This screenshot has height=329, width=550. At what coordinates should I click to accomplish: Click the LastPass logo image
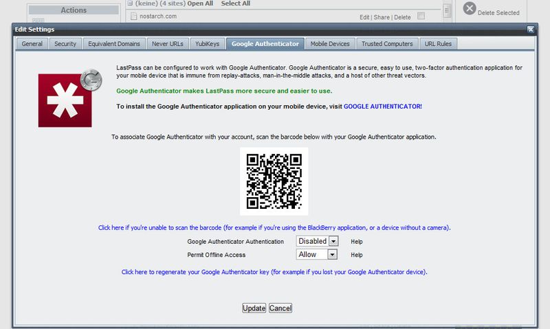click(65, 100)
